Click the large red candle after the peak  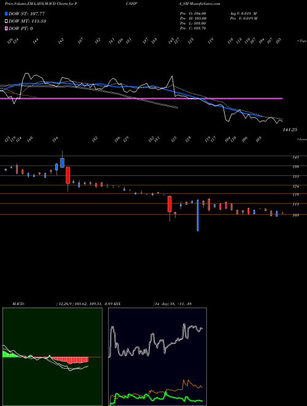point(68,175)
